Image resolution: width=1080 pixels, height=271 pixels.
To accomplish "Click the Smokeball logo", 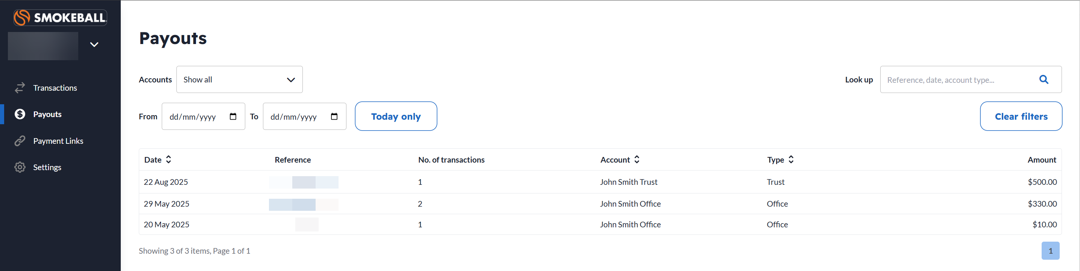I will pyautogui.click(x=60, y=17).
